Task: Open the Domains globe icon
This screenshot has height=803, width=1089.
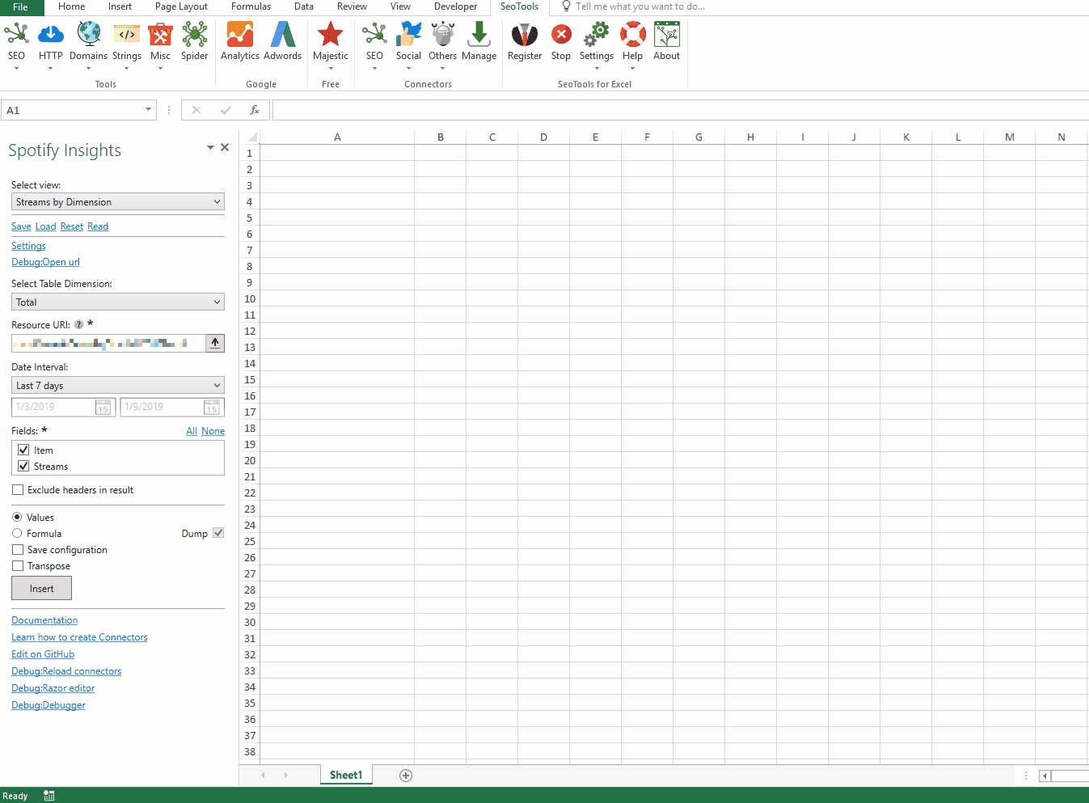Action: click(x=88, y=35)
